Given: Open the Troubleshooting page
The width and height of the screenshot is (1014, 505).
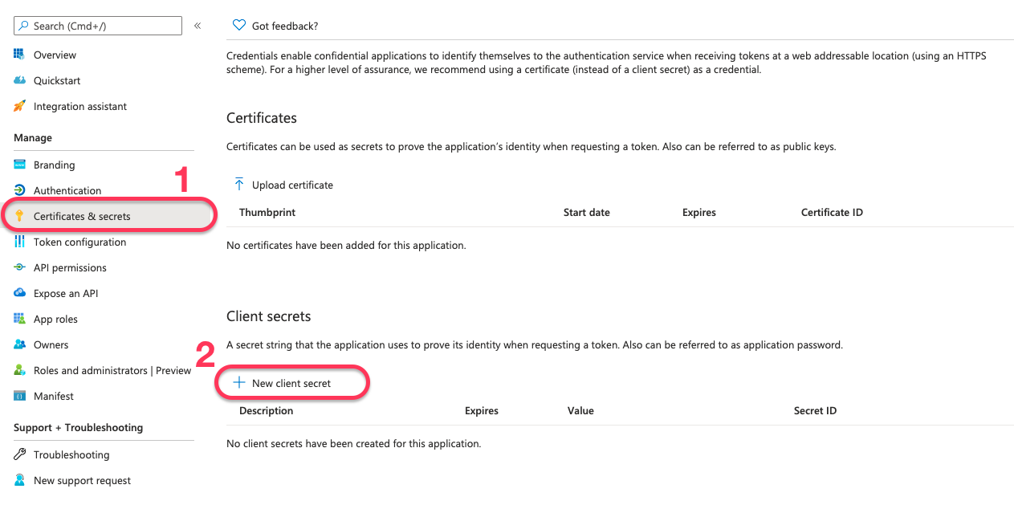Looking at the screenshot, I should click(x=71, y=455).
